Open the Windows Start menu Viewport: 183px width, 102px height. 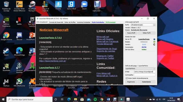coord(3,99)
